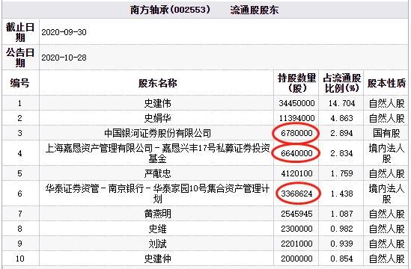Select ratio value 1.087

341,214
